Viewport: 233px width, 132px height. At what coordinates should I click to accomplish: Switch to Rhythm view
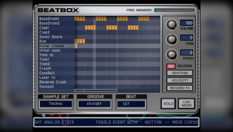[x=180, y=73]
